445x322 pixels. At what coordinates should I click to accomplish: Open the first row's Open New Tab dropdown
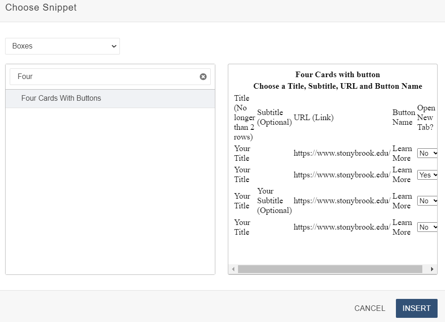pyautogui.click(x=427, y=153)
